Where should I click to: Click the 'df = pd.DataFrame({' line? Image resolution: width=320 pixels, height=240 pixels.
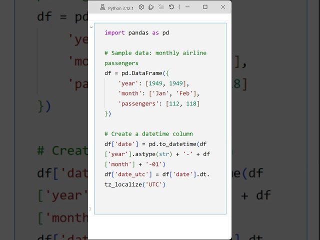(x=136, y=73)
